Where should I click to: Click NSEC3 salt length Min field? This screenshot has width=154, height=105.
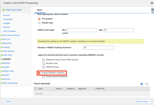[81, 30]
